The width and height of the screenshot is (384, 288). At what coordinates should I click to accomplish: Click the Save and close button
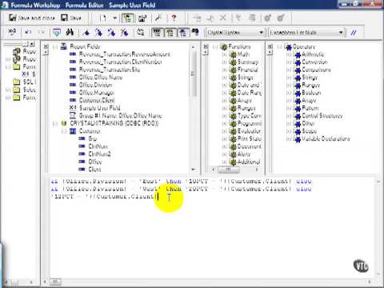pos(31,18)
